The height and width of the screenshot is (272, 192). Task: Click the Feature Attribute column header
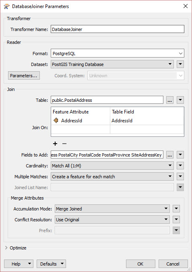pyautogui.click(x=81, y=112)
